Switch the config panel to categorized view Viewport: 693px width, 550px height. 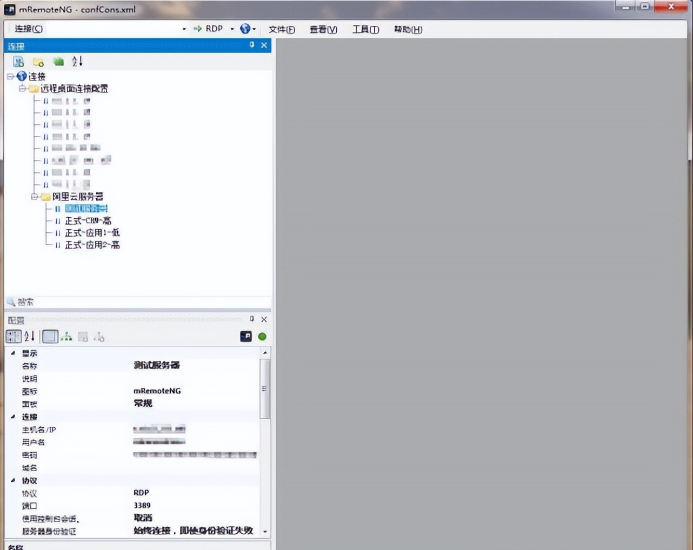[x=13, y=336]
